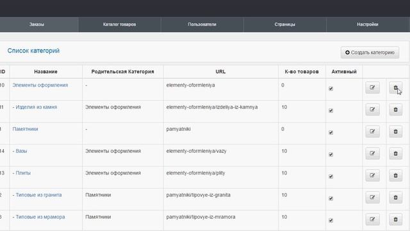Image resolution: width=410 pixels, height=231 pixels.
Task: Toggle active checkbox for Изделия из камня
Action: pyautogui.click(x=331, y=110)
